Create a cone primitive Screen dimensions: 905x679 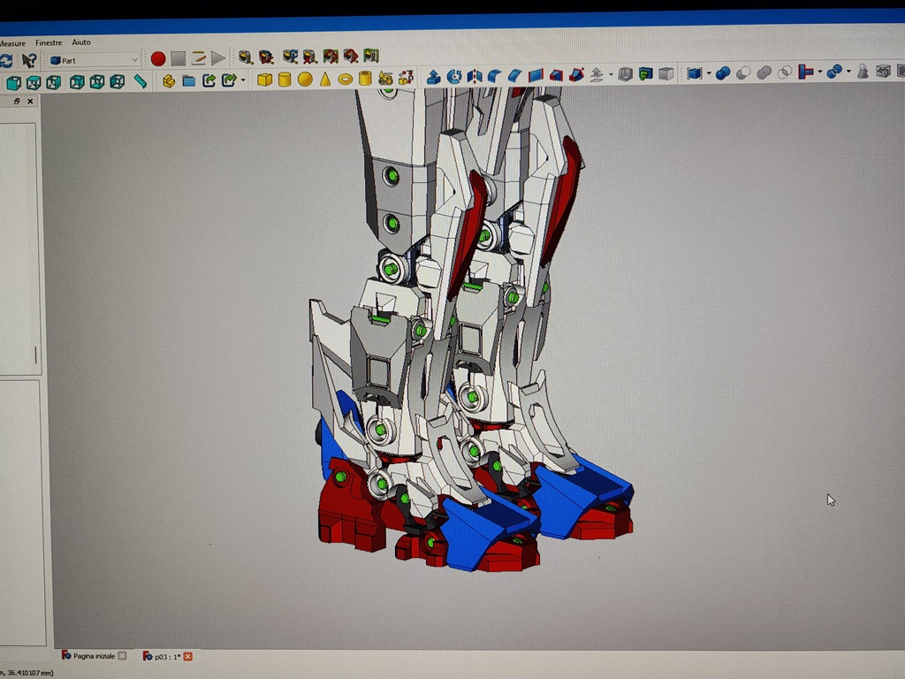click(x=325, y=80)
